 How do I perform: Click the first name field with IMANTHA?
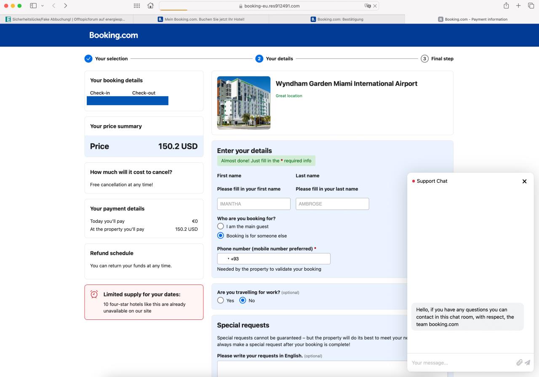254,204
